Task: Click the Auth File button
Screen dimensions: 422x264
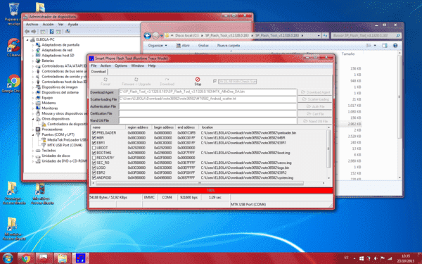Action: click(315, 107)
